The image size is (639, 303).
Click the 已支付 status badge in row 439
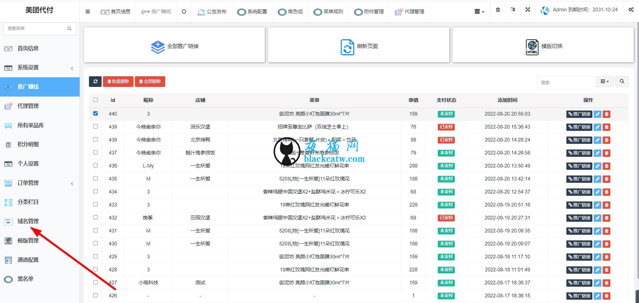tap(446, 127)
